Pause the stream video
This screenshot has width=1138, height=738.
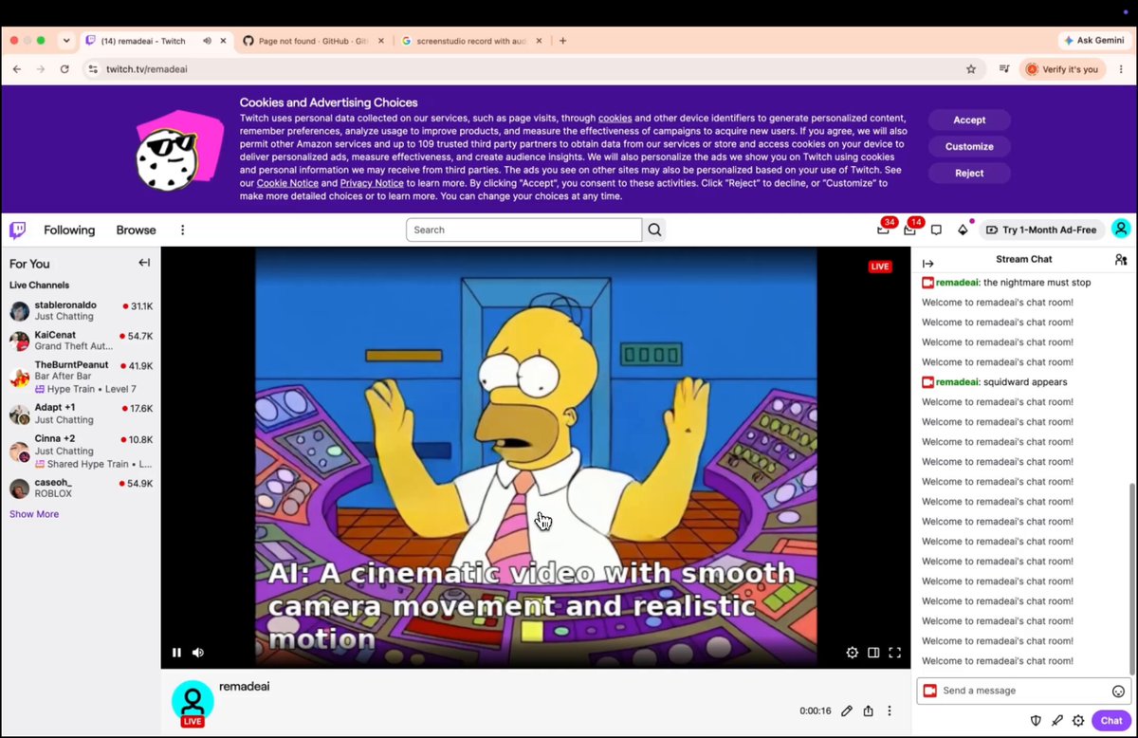pyautogui.click(x=176, y=653)
